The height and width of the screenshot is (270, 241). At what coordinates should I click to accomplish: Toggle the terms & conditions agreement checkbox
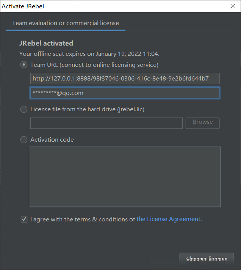(24, 219)
